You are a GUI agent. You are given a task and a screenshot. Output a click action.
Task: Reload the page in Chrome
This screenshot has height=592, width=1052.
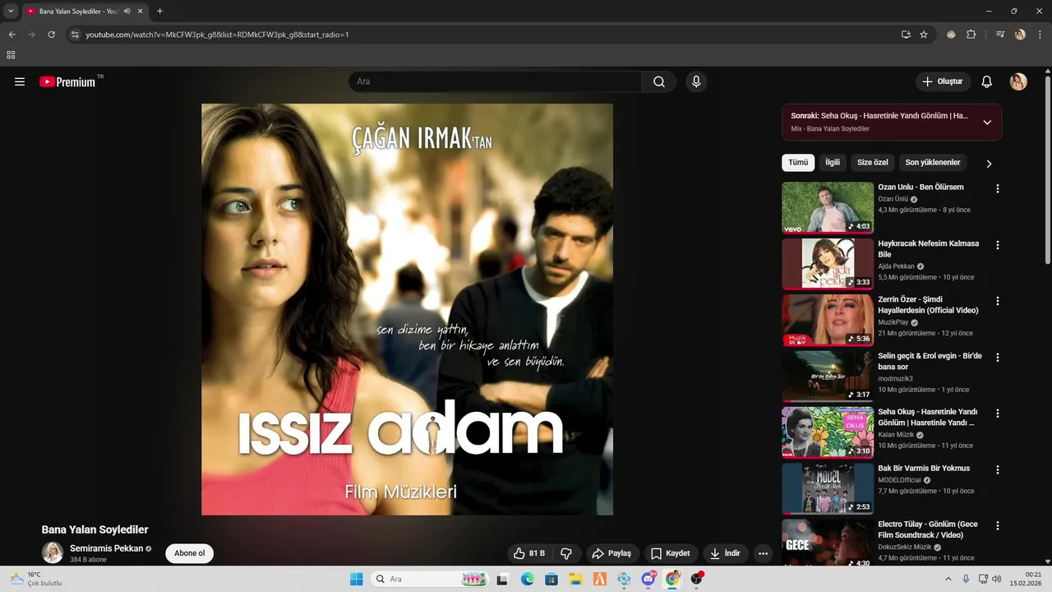coord(51,35)
